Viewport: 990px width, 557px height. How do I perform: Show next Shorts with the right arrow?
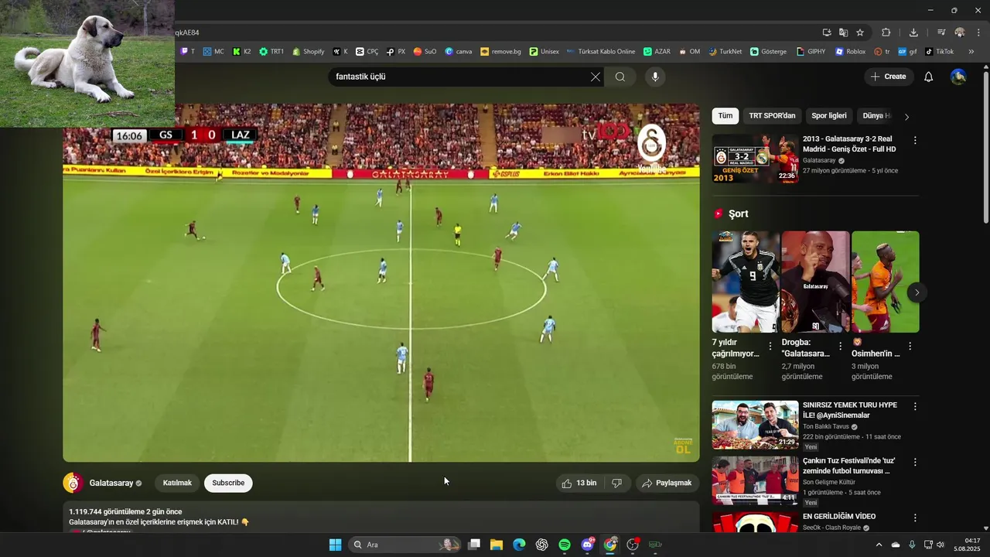coord(917,292)
